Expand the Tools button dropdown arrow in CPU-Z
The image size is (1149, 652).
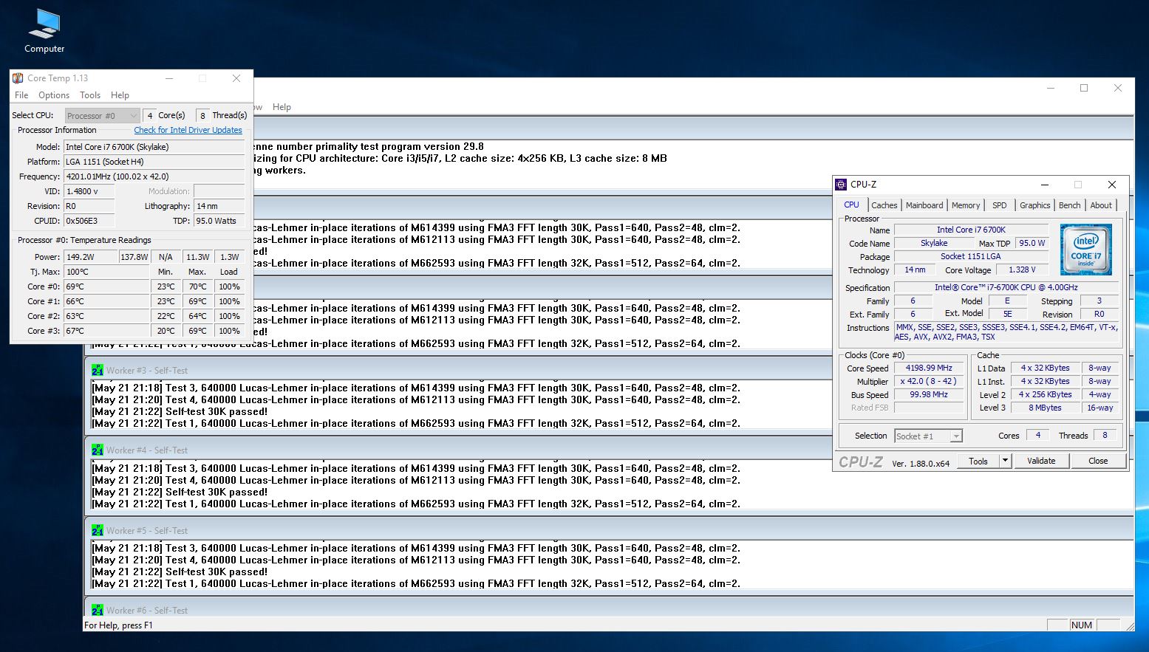pos(1005,461)
